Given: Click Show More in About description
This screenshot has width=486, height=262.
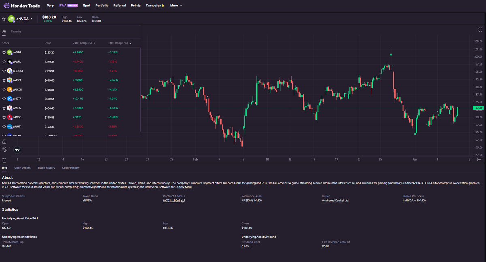Looking at the screenshot, I should point(184,187).
